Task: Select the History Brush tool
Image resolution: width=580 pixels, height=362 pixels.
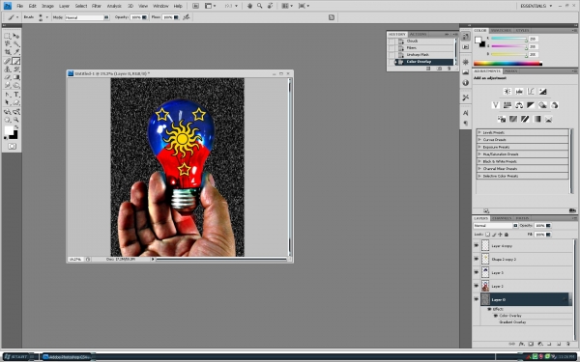Action: (16, 70)
